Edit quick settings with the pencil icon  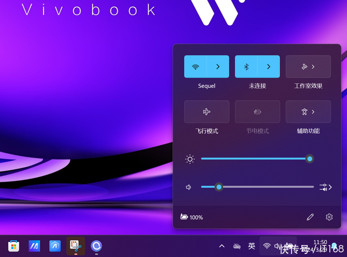pos(310,217)
